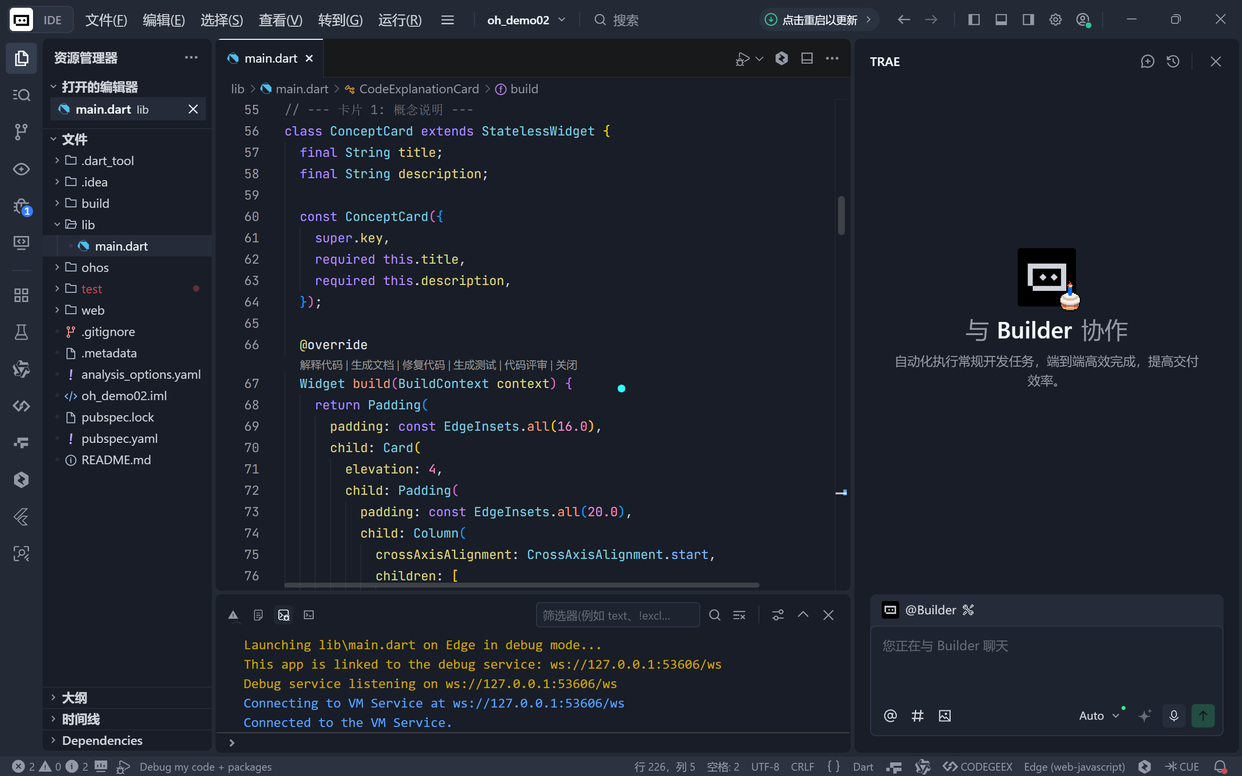
Task: Open the Run and Debug sidebar icon
Action: (x=21, y=206)
